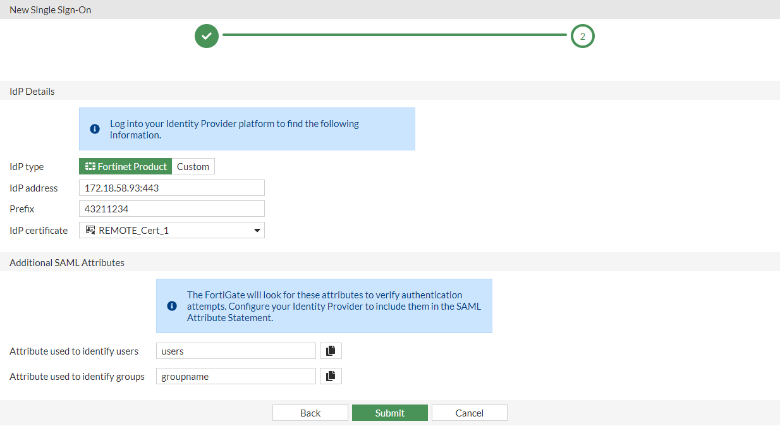Click the IdP Details section header
Viewport: 780px width, 426px height.
(32, 91)
